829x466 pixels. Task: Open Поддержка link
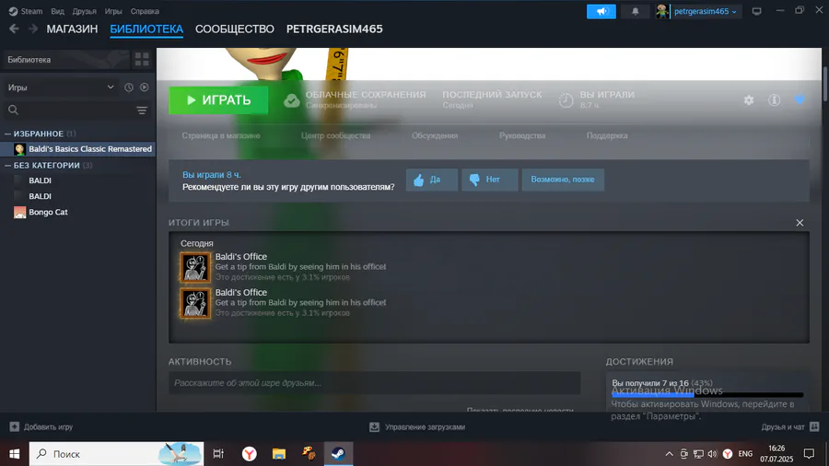point(607,135)
